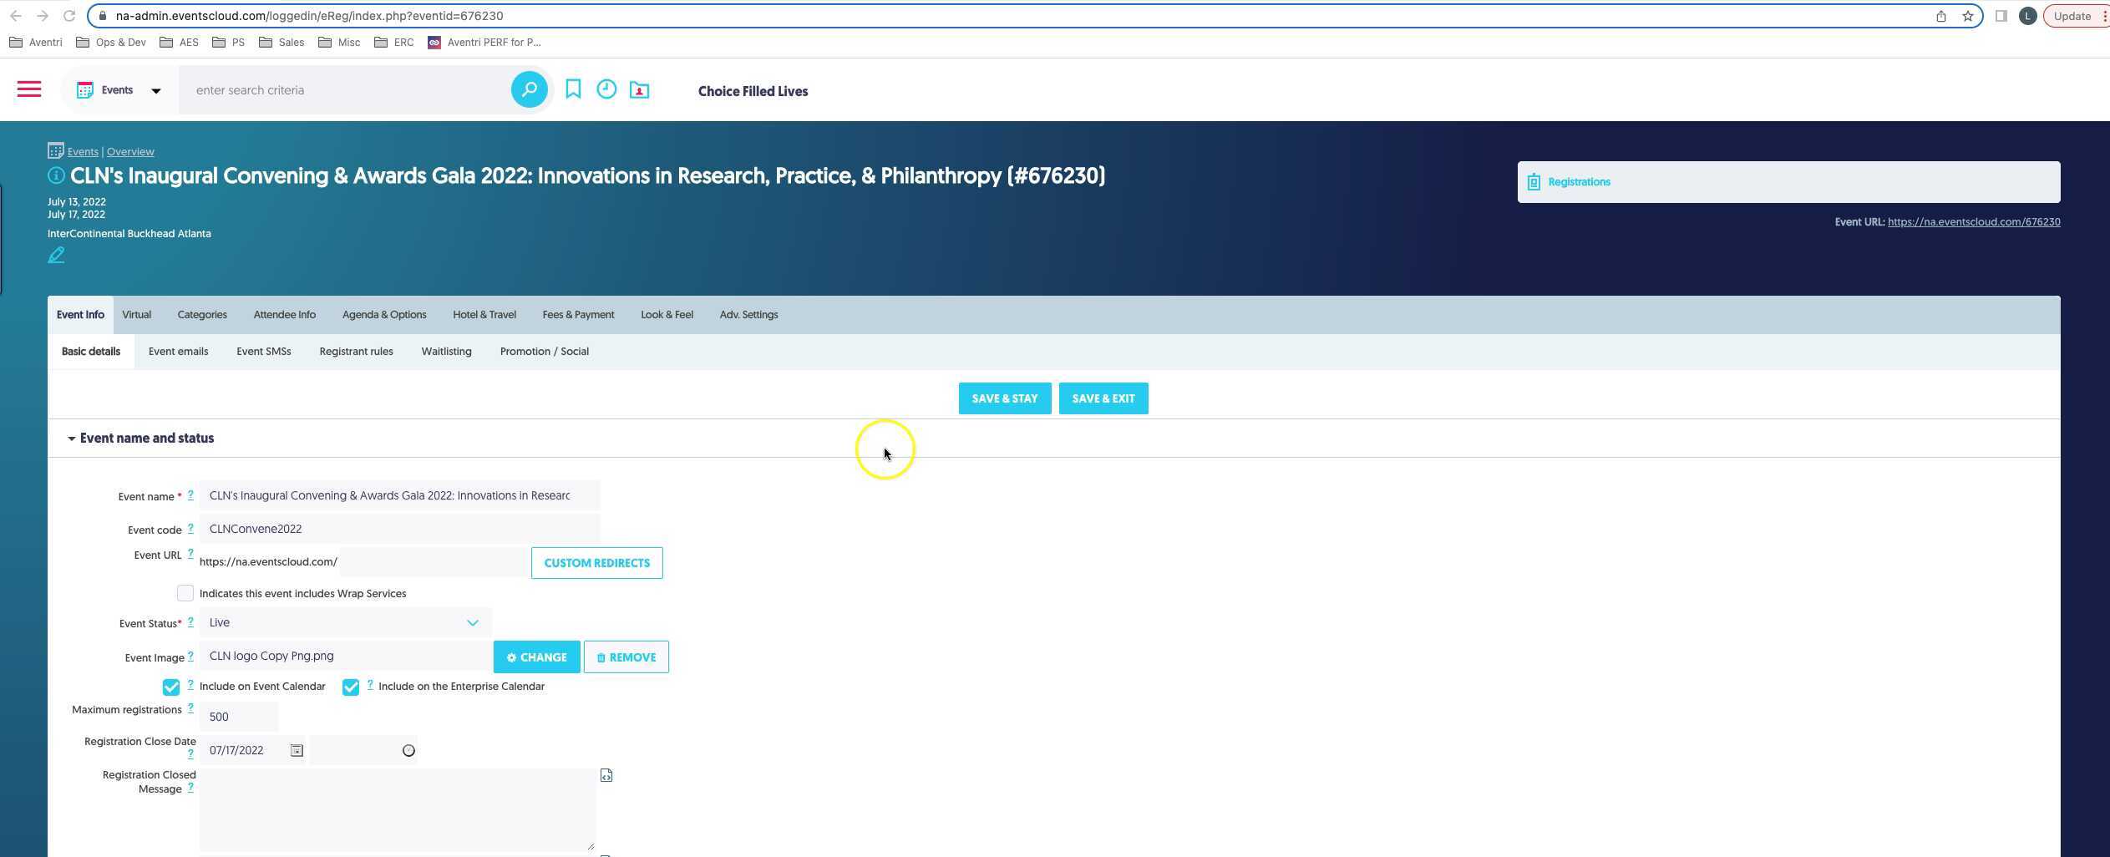Click the Event code input field
This screenshot has height=857, width=2110.
click(x=399, y=529)
